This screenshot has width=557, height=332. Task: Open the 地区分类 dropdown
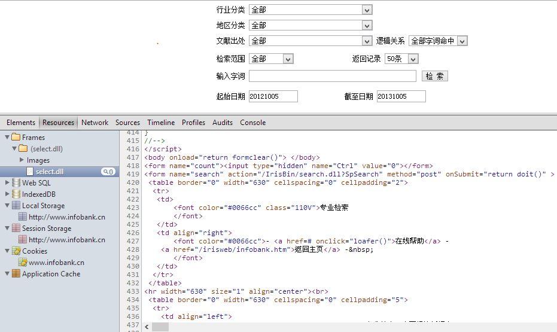311,26
